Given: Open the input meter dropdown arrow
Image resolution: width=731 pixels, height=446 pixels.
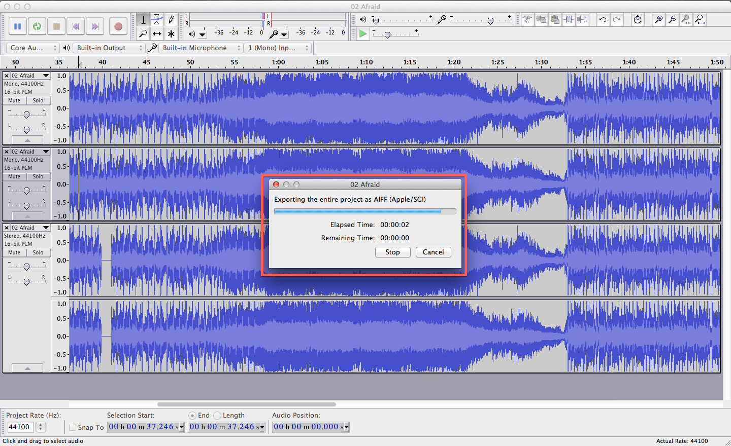Looking at the screenshot, I should pos(284,34).
